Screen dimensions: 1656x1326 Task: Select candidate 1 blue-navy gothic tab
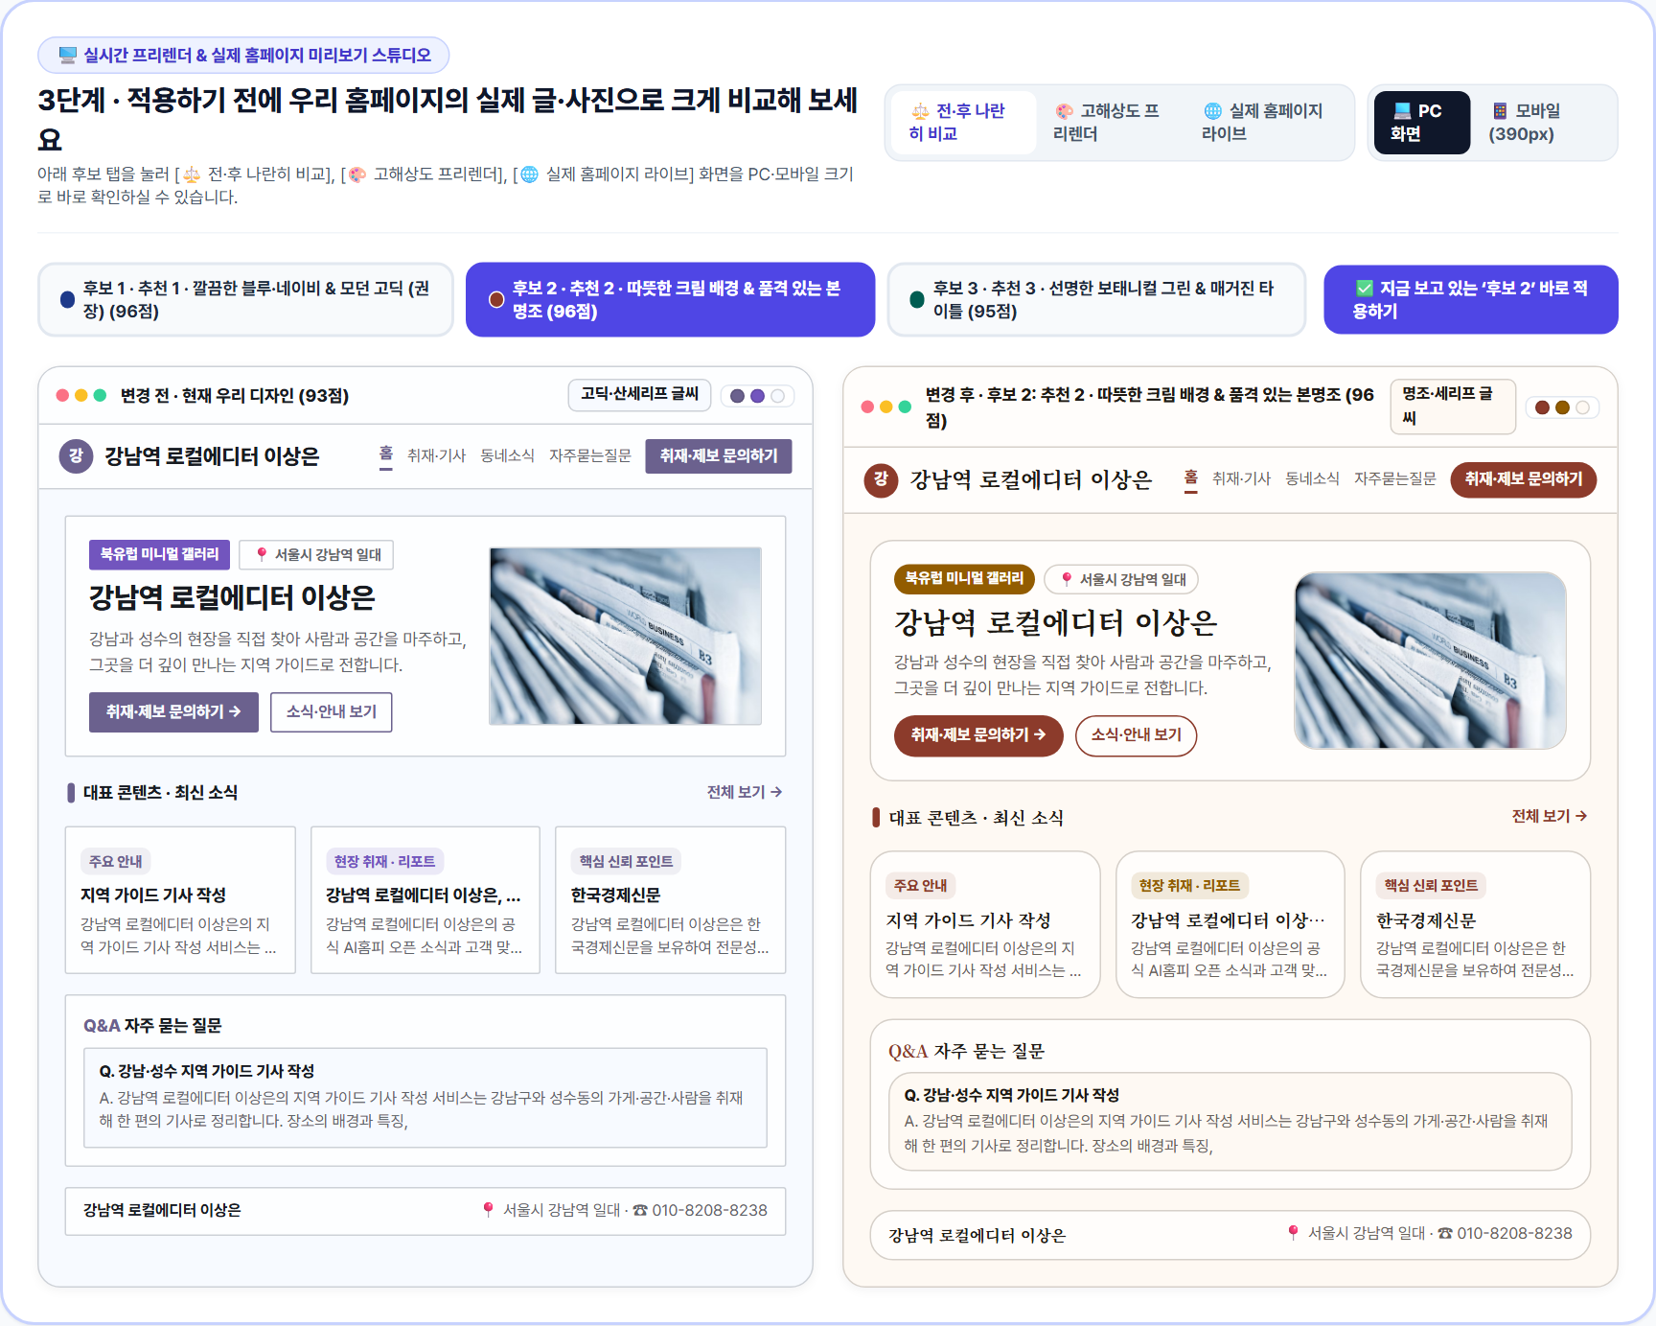click(245, 300)
